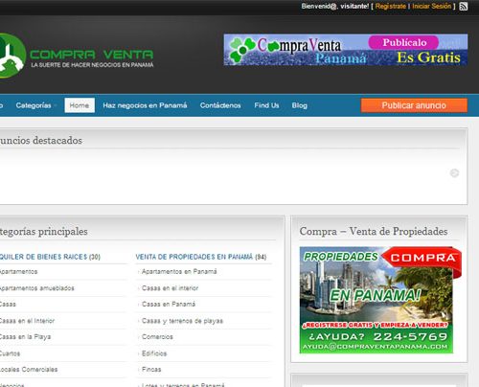
Task: Advance featured ads carousel with arrow
Action: (454, 173)
